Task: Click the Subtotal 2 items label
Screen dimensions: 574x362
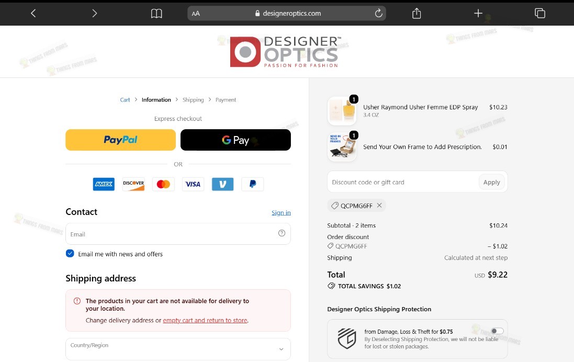Action: [x=352, y=225]
